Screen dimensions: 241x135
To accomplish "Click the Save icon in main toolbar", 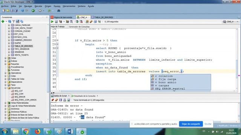I will [x=12, y=11].
